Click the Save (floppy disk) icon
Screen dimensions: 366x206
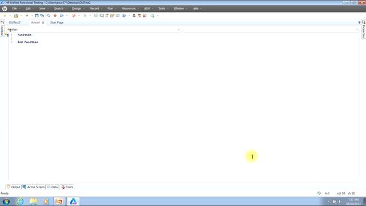pos(37,15)
